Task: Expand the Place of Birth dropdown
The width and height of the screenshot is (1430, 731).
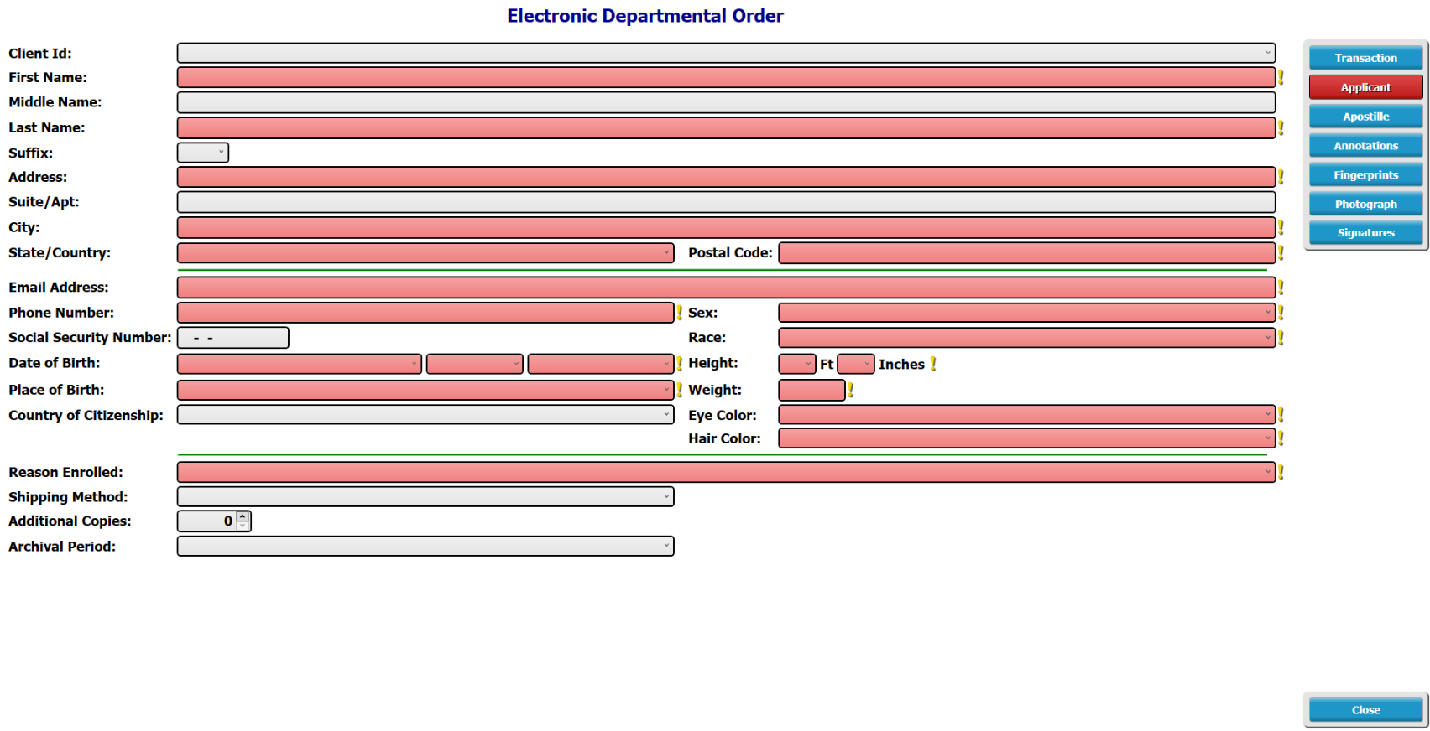Action: (425, 390)
